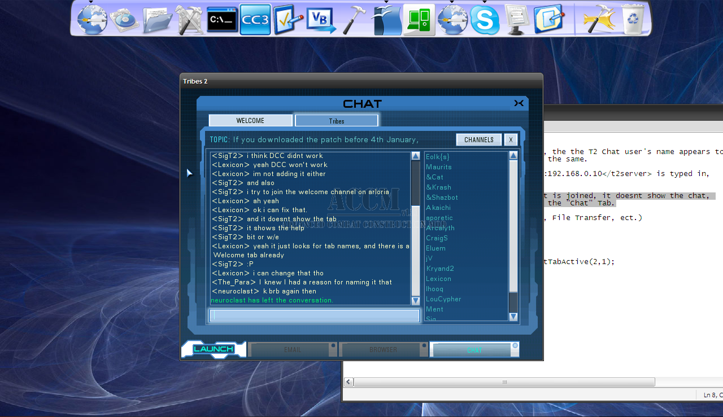This screenshot has width=723, height=417.
Task: Open the globe icon beside the disc icon
Action: tap(92, 19)
